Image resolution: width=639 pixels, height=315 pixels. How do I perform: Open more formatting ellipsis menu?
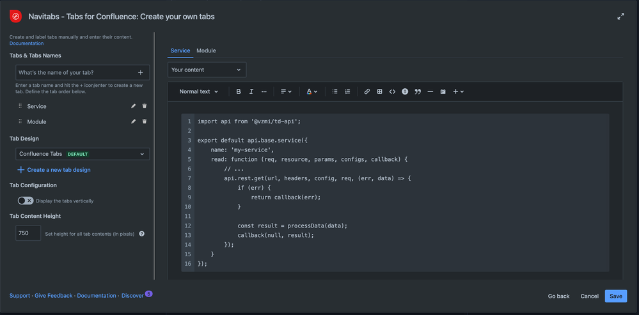(x=264, y=91)
